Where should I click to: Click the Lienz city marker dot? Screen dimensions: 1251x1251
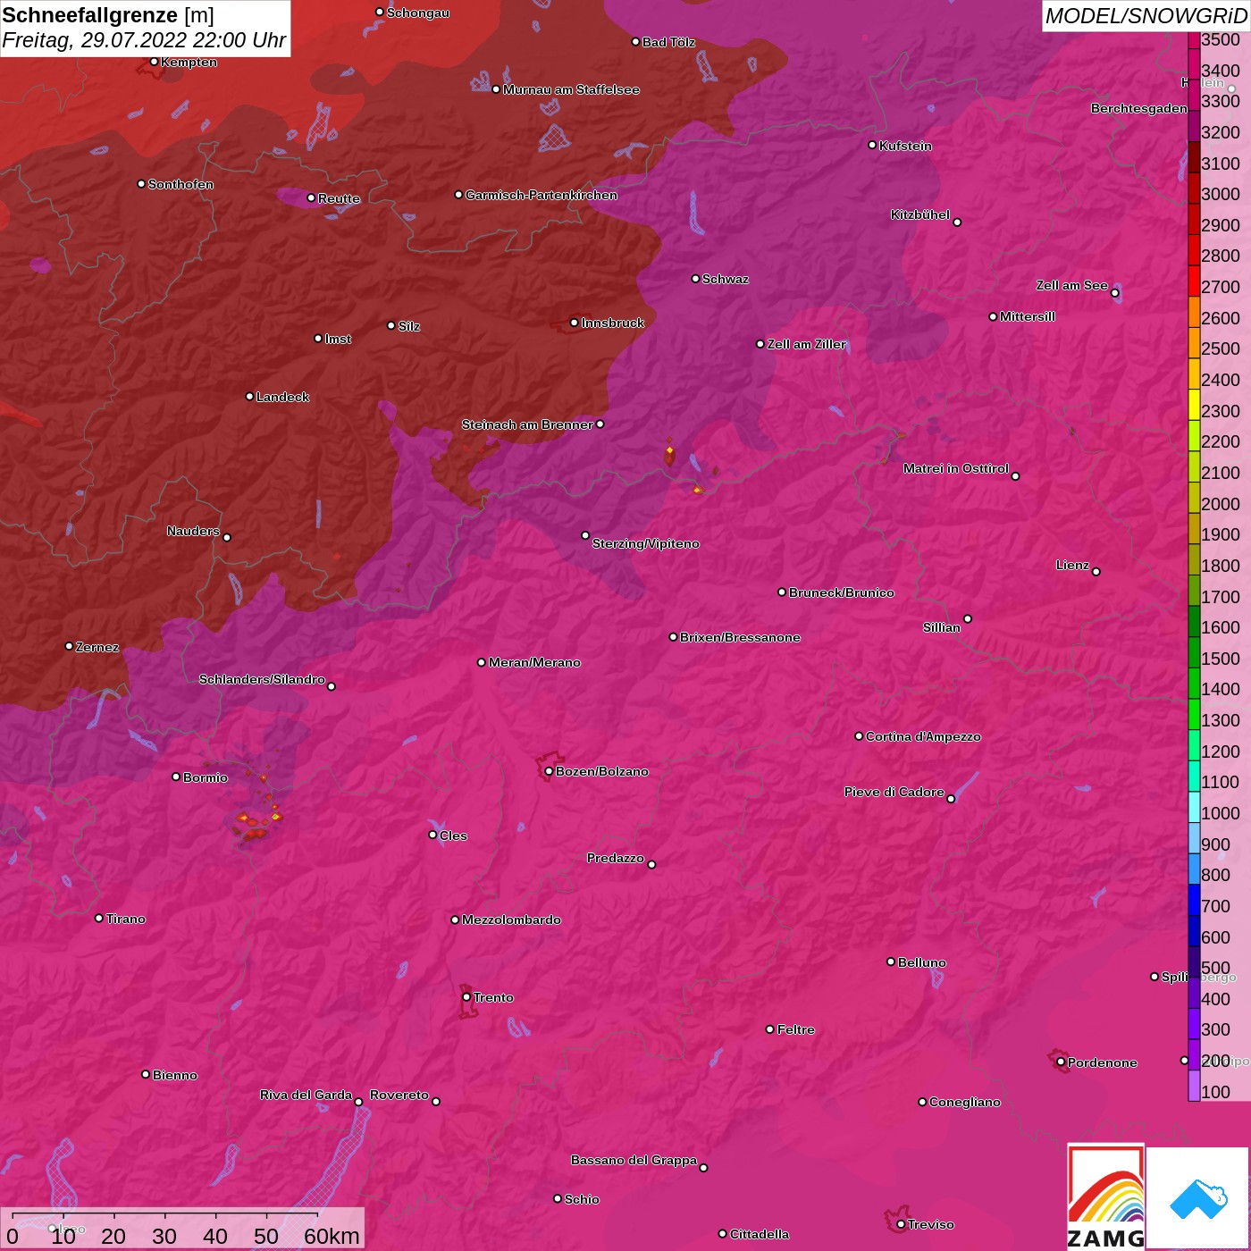click(1096, 572)
